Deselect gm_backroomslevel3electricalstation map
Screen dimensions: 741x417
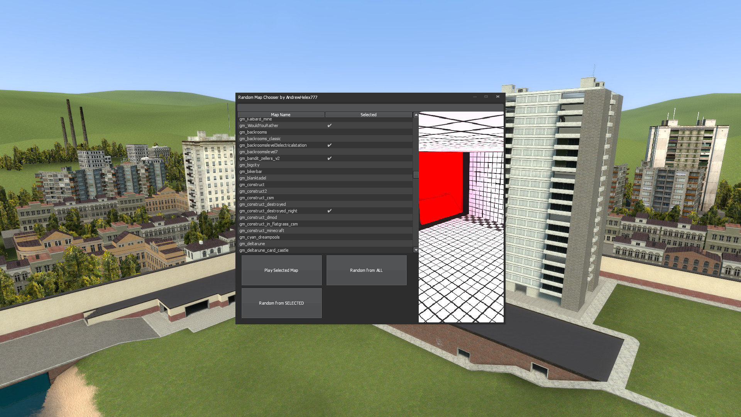[x=329, y=145]
